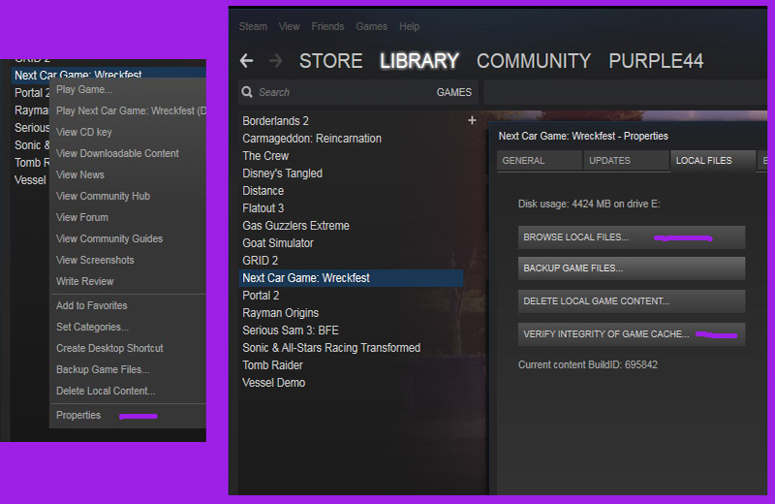Choose Write Review in context menu

tap(84, 281)
